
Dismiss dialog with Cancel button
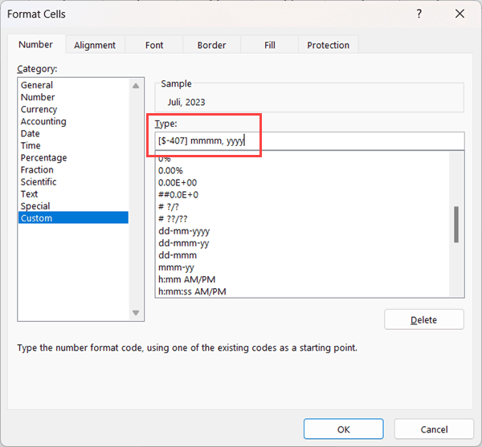[x=434, y=429]
